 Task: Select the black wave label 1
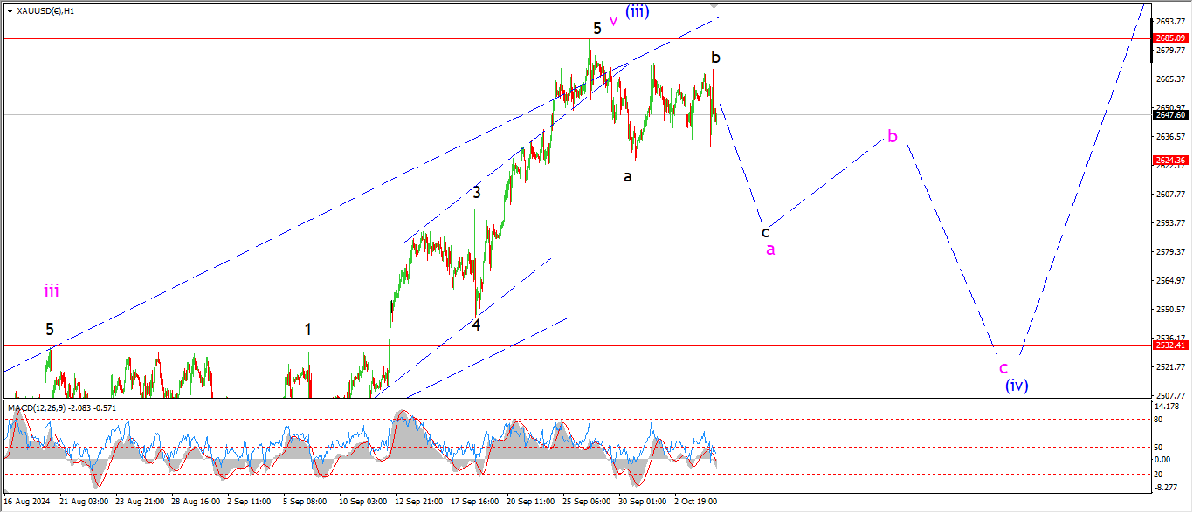307,329
